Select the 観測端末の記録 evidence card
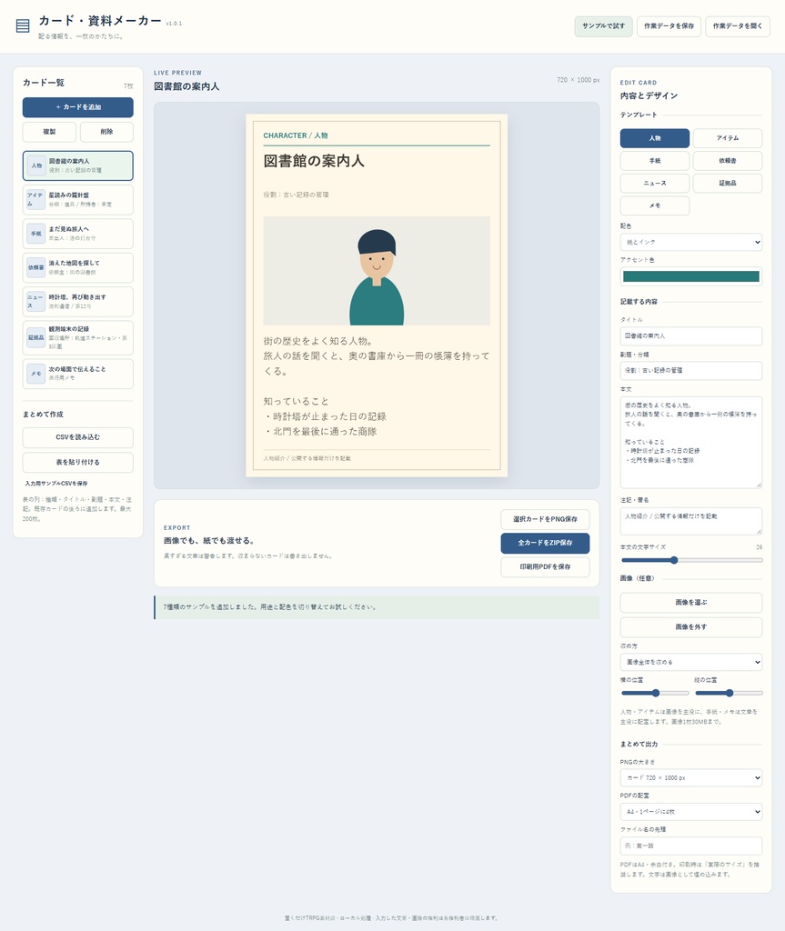785x931 pixels. coord(78,337)
